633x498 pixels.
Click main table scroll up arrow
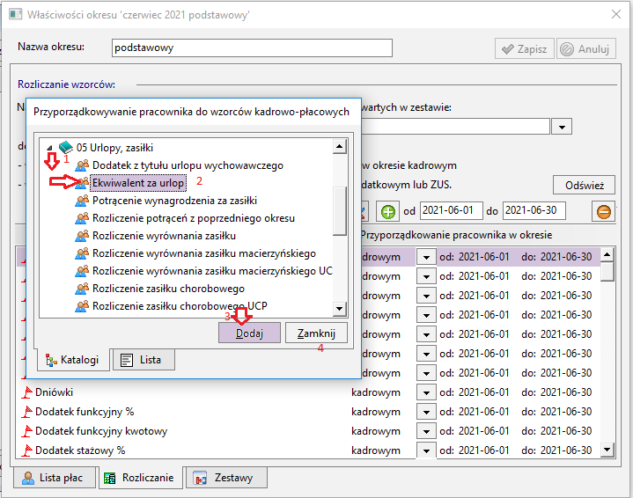coord(607,254)
